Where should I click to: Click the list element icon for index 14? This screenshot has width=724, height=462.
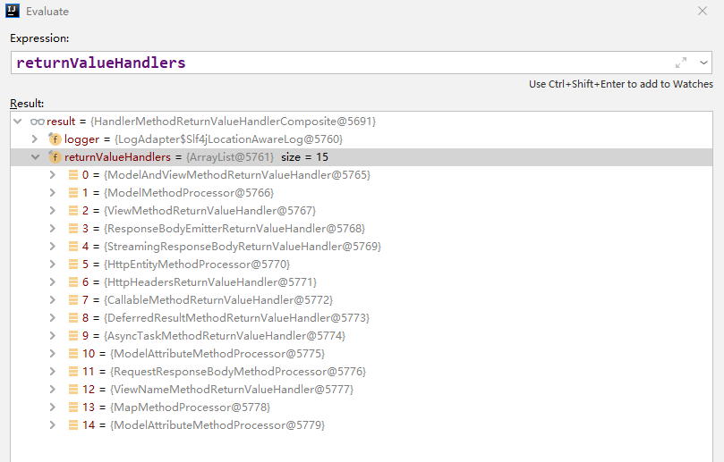(x=73, y=425)
